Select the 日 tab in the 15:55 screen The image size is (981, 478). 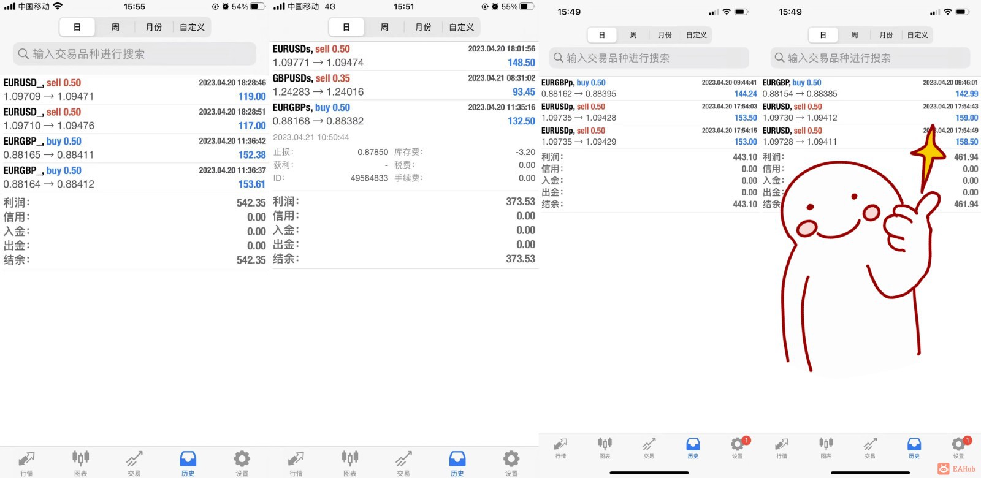(77, 27)
